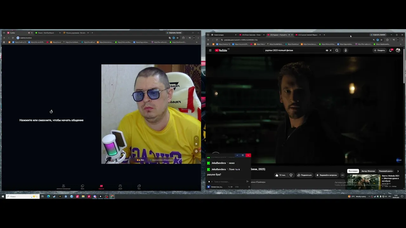Switch to the Kick Dashboard tab
The height and width of the screenshot is (228, 406).
click(x=48, y=33)
